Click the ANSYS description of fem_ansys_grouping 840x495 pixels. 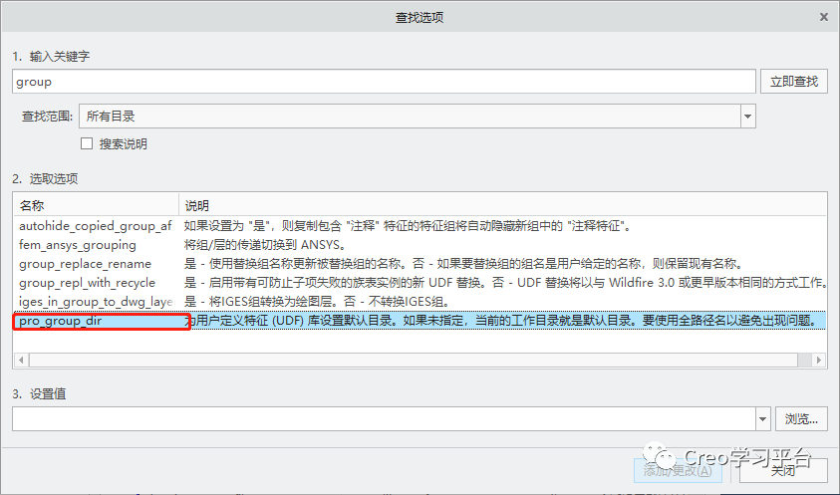[265, 245]
